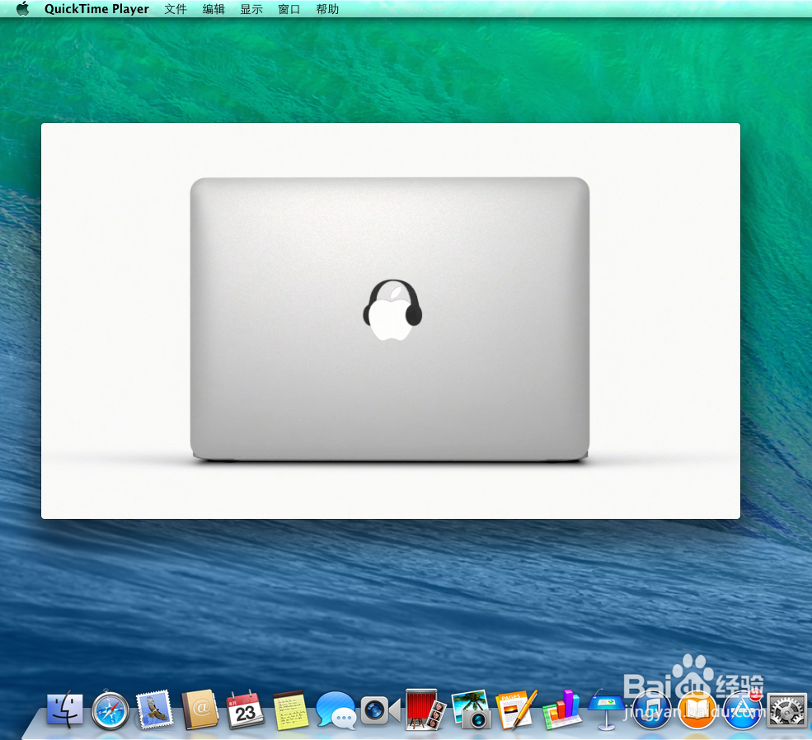Click the MacBook video in QuickTime window
The height and width of the screenshot is (740, 812).
point(391,321)
